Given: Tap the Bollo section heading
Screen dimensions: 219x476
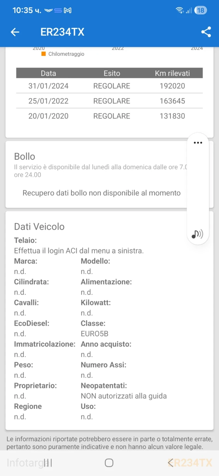Looking at the screenshot, I should [25, 156].
